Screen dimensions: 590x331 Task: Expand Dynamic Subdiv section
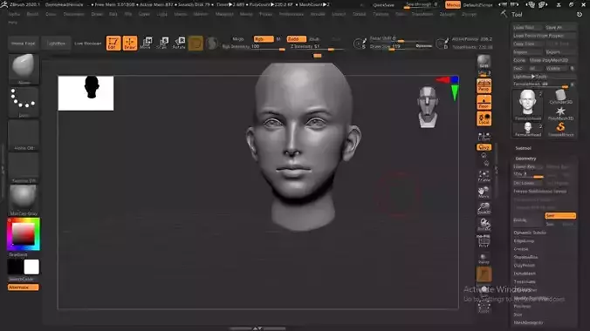click(530, 233)
